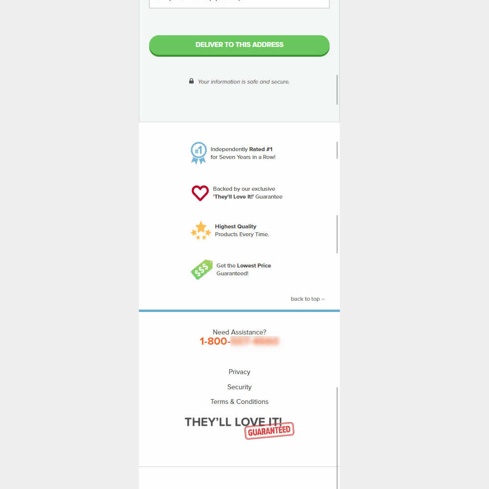Click the They'll Love It Guarantee text

[247, 193]
